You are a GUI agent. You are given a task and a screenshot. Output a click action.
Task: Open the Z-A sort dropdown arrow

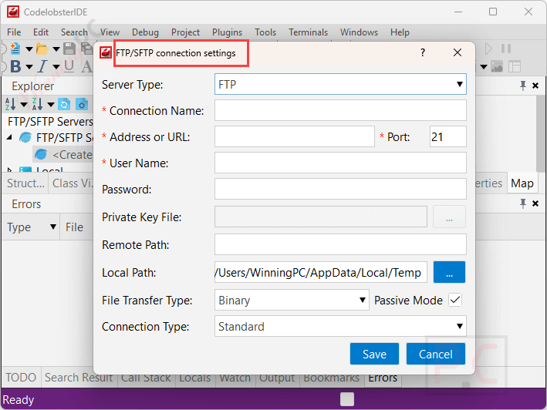pyautogui.click(x=51, y=105)
